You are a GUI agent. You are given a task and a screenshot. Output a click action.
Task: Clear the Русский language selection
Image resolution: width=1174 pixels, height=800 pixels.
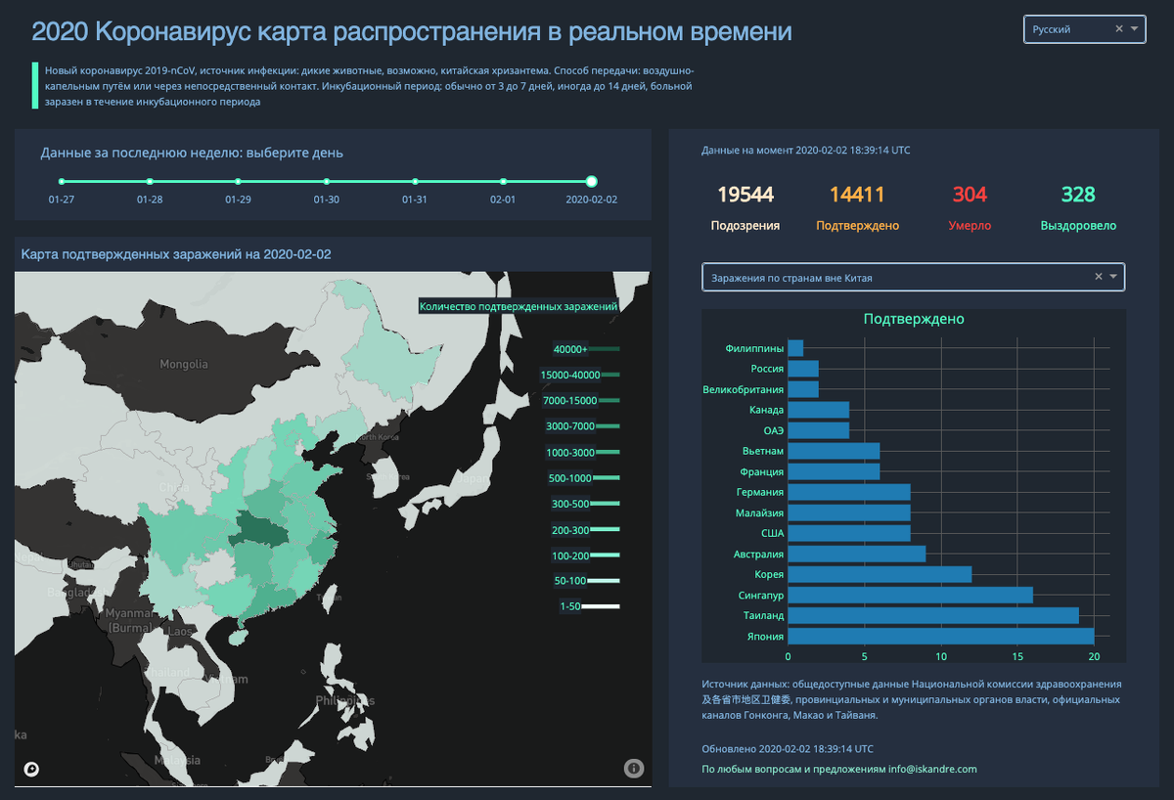coord(1119,29)
